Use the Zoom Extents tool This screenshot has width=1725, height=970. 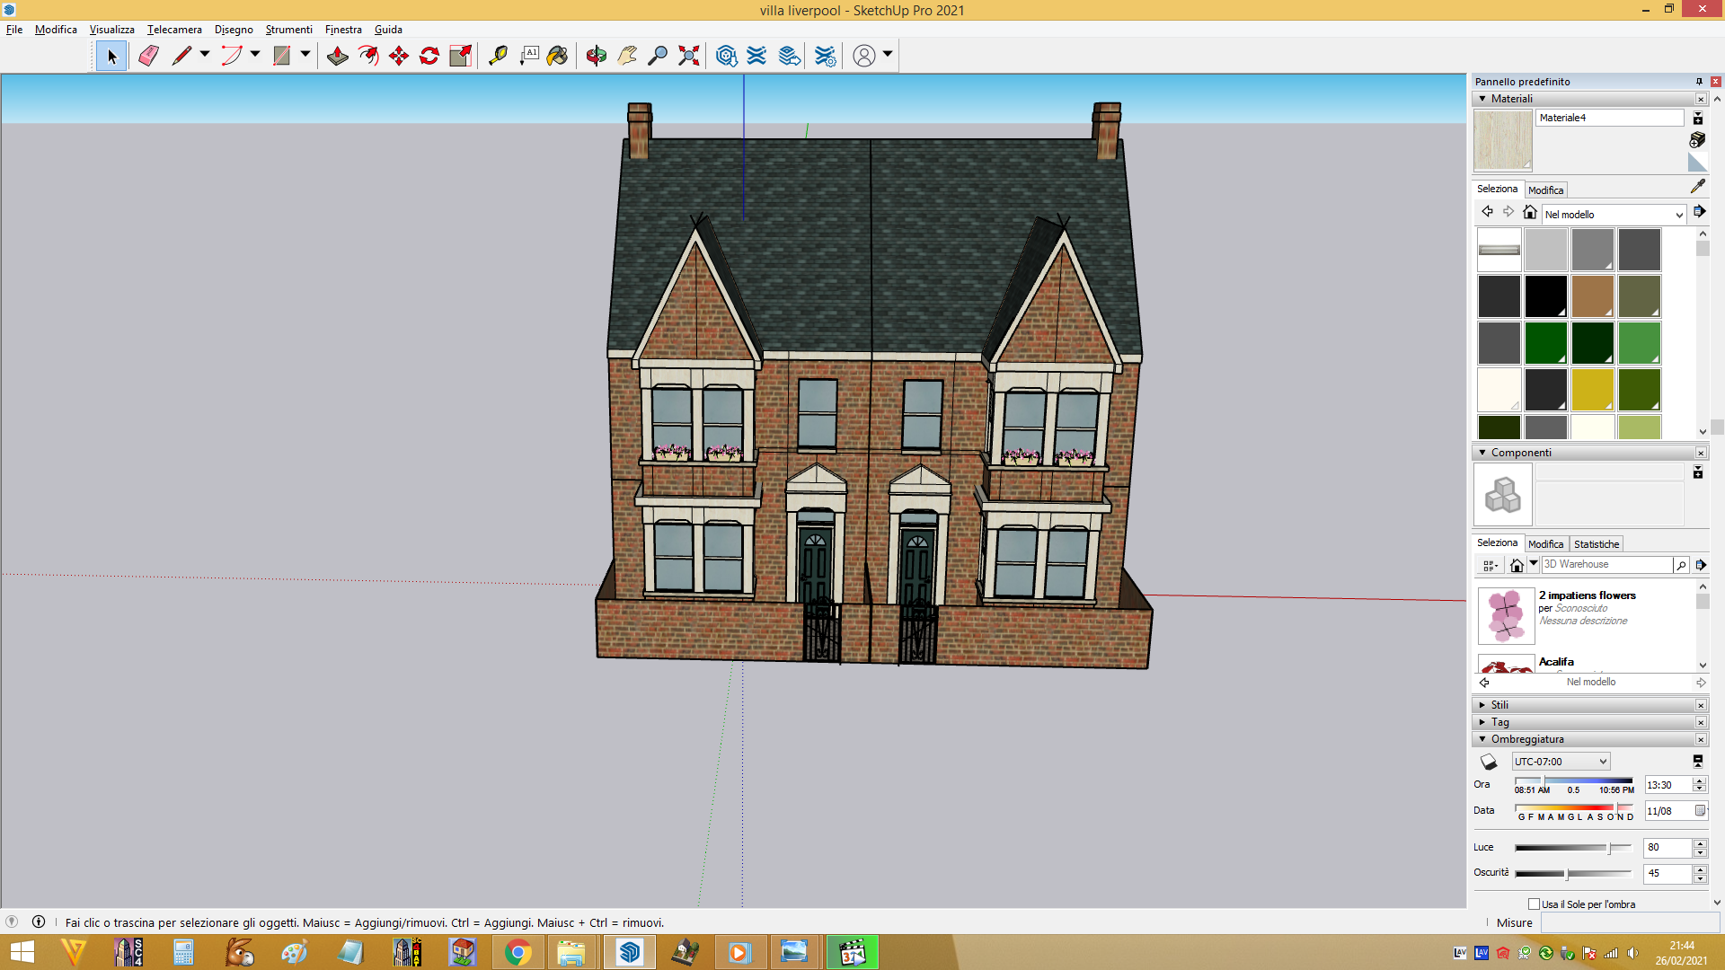tap(689, 56)
